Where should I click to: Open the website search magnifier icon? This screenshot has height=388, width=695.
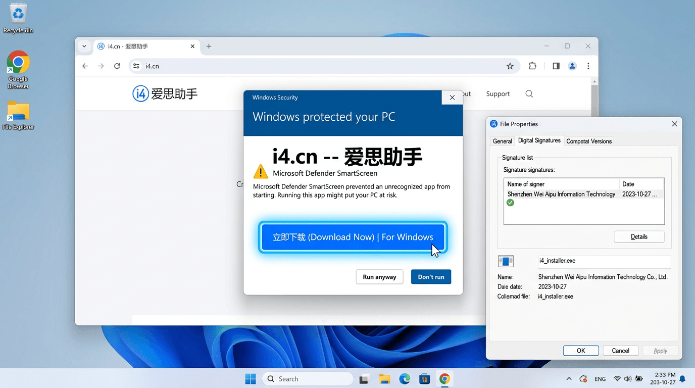(528, 93)
